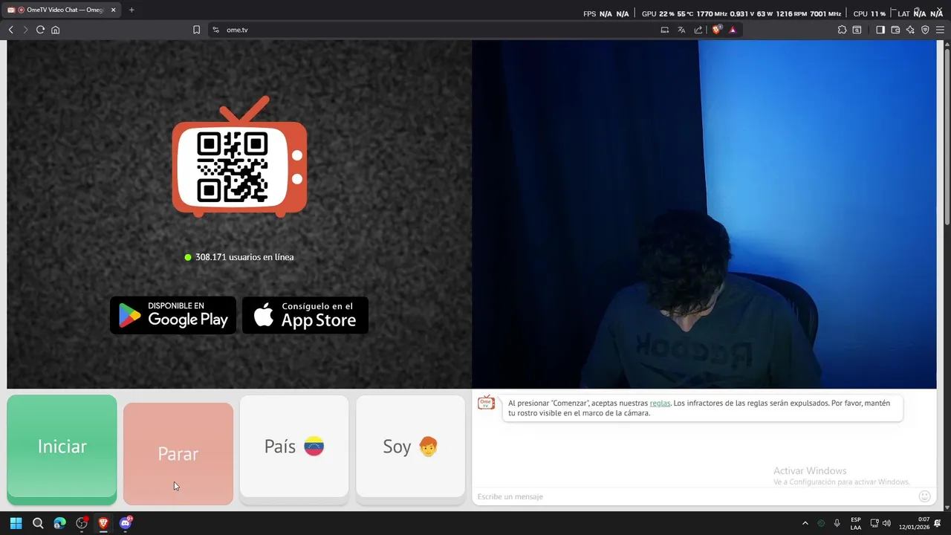Open Windows taskbar search
Viewport: 951px width, 535px height.
(x=38, y=523)
